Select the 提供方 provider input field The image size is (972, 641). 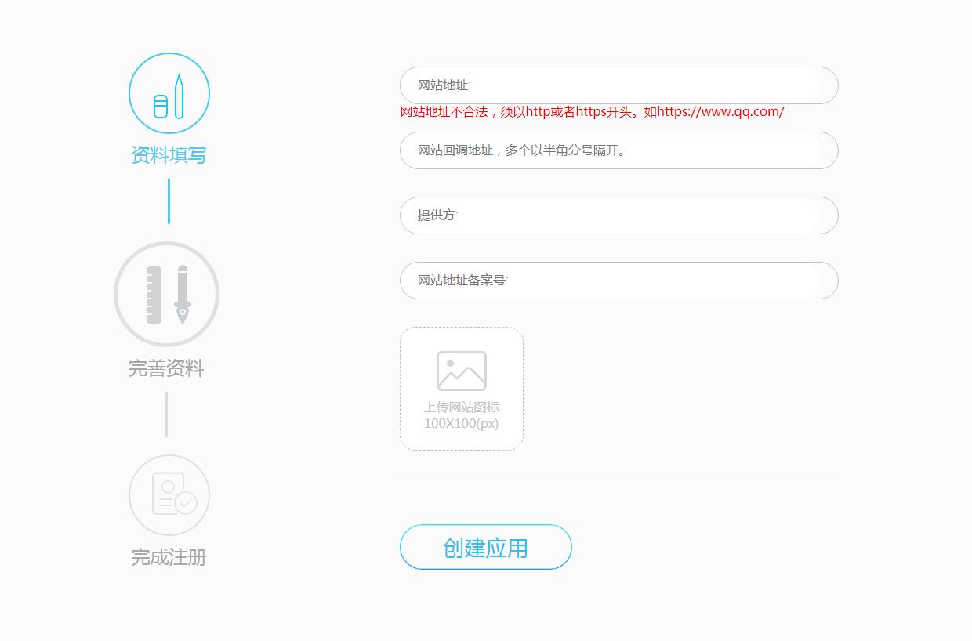click(619, 215)
